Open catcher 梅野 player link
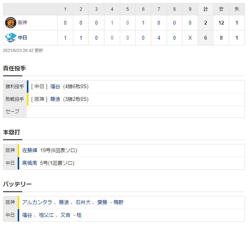Image resolution: width=248 pixels, height=226 pixels. (x=118, y=202)
